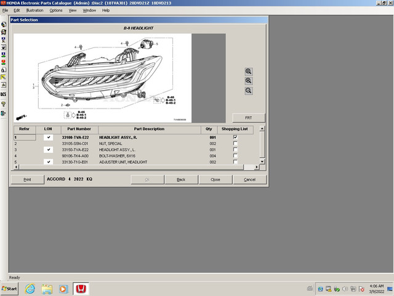Open Internet Explorer from the taskbar
Screen dimensions: 394x296
[30, 289]
